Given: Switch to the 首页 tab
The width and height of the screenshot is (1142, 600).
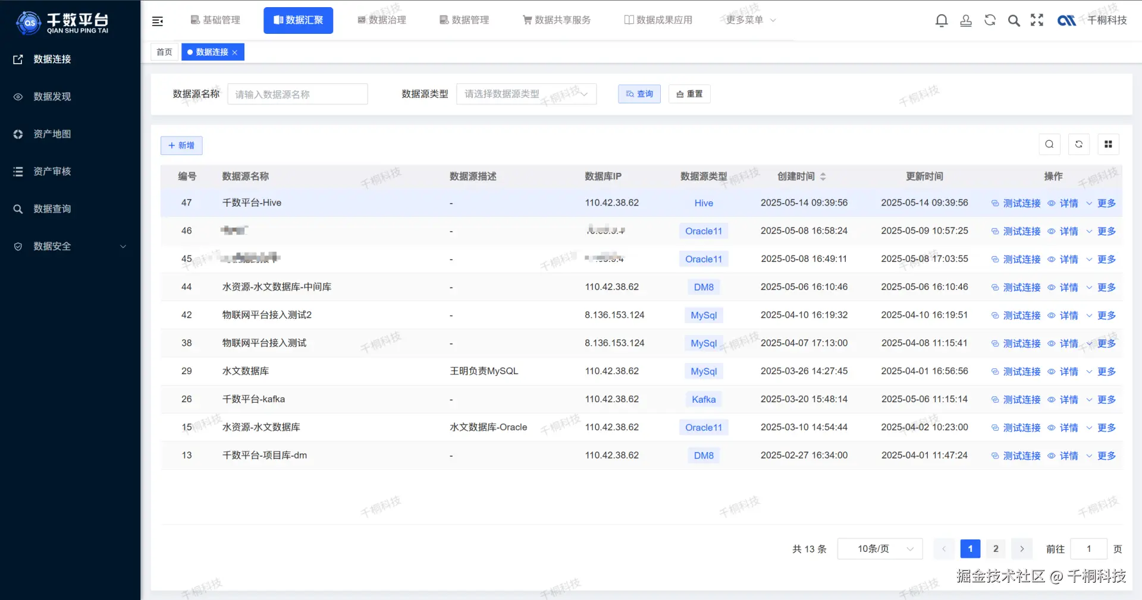Looking at the screenshot, I should point(165,52).
